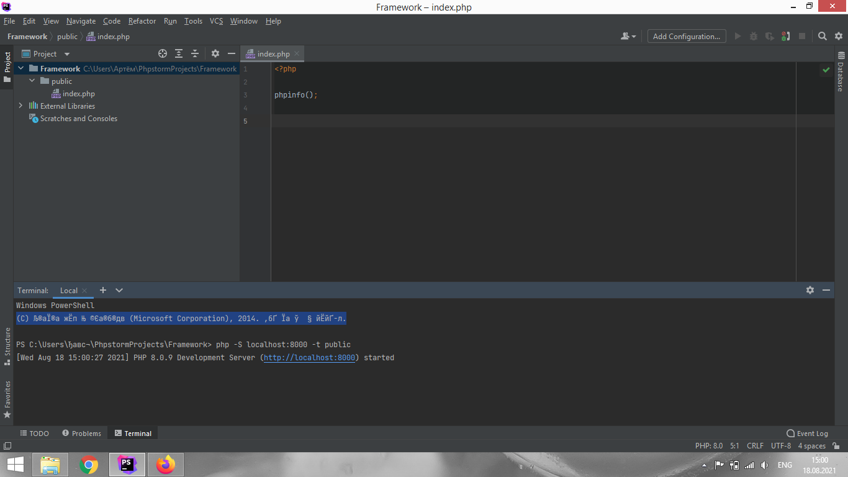Click the Listen for PHP Debug Connections icon
Image resolution: width=848 pixels, height=477 pixels.
[786, 37]
